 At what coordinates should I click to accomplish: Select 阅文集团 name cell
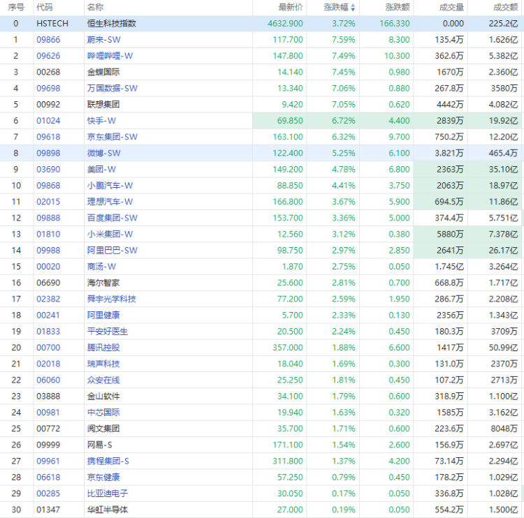tap(103, 429)
